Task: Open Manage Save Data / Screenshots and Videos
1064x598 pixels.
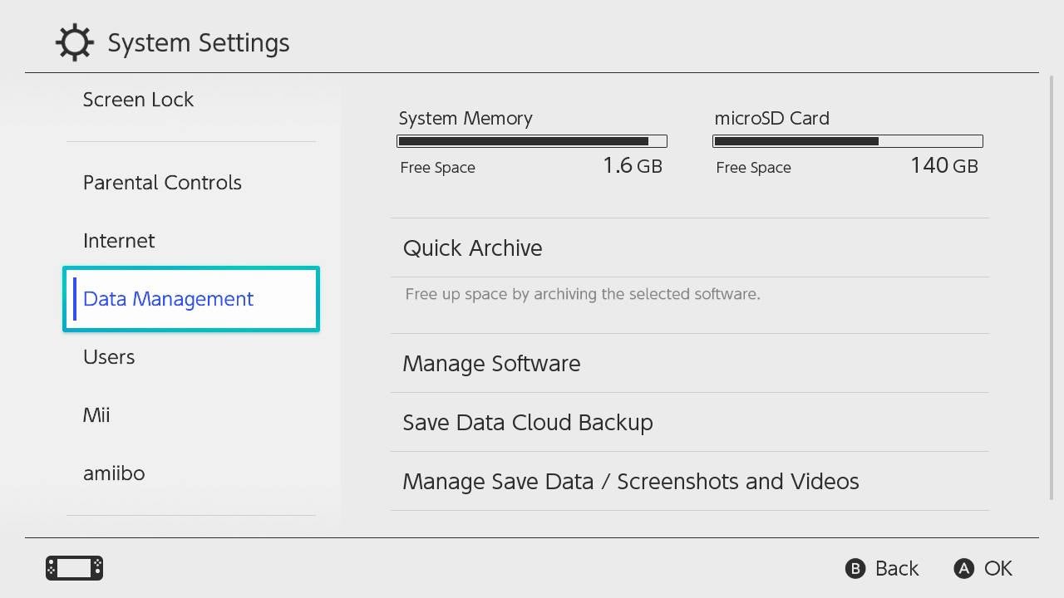Action: (630, 482)
